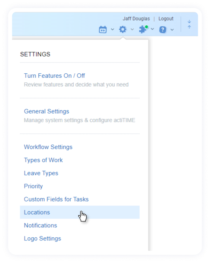The height and width of the screenshot is (263, 210).
Task: Open the Settings gear icon
Action: click(123, 29)
